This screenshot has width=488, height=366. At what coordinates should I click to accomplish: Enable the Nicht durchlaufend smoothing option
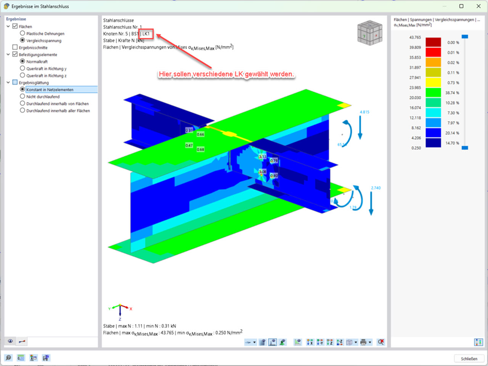[22, 96]
